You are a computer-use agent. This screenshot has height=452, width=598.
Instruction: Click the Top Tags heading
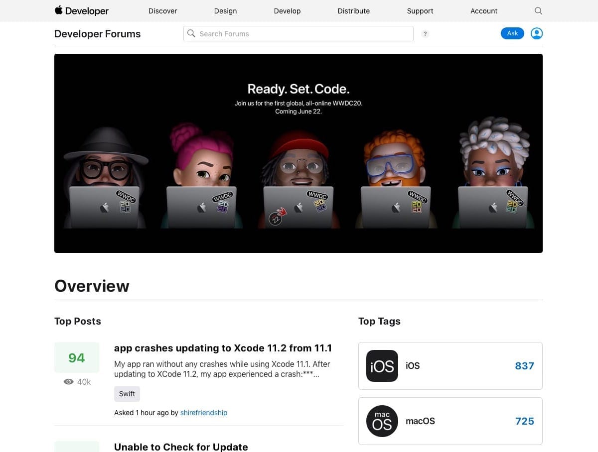[x=379, y=321]
